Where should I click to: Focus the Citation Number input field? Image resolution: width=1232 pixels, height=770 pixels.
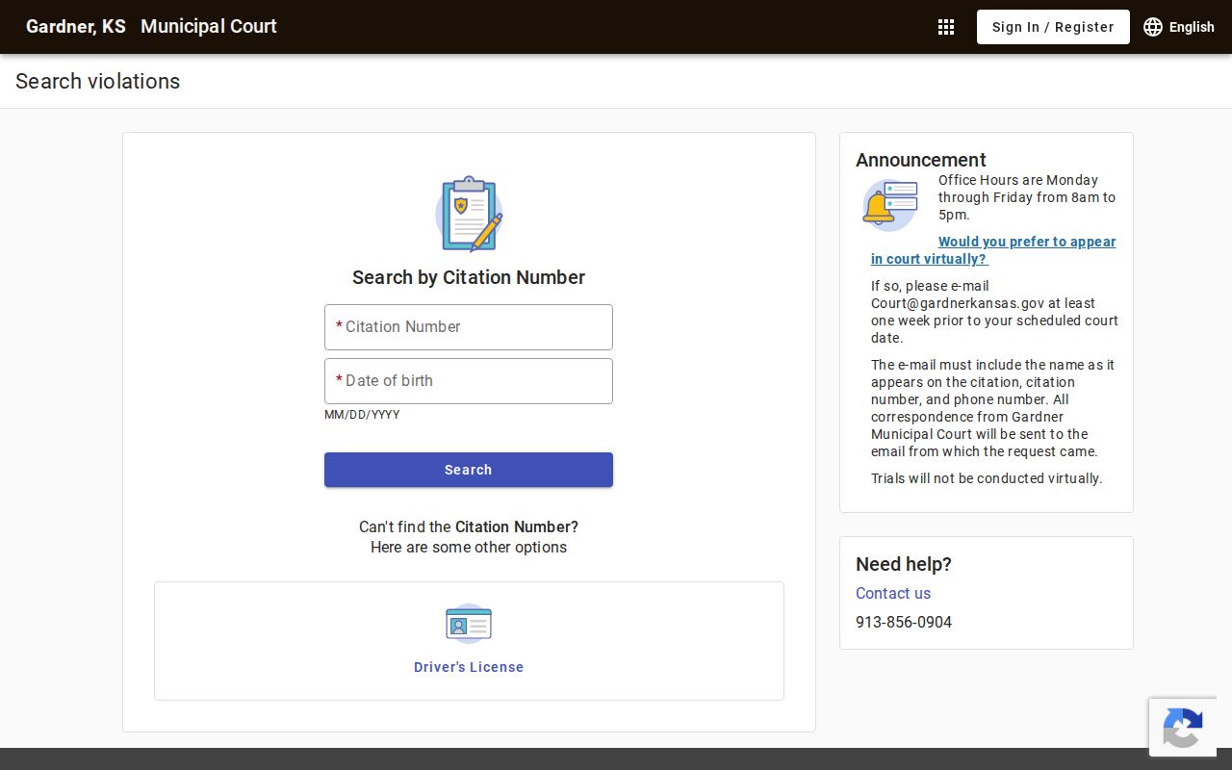click(469, 327)
